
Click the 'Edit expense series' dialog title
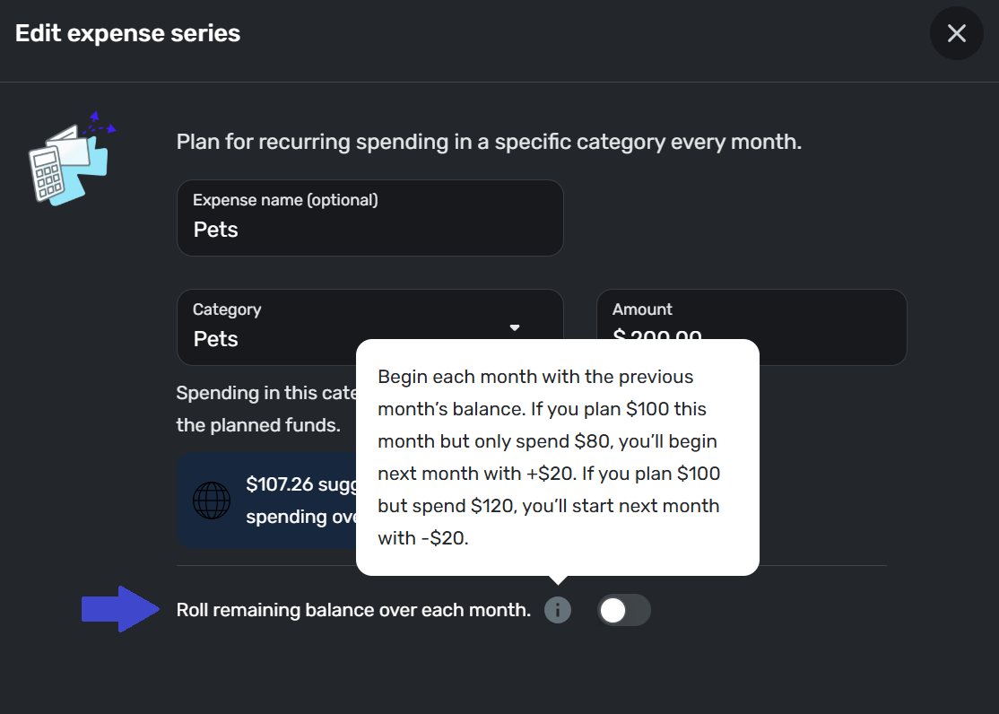128,34
